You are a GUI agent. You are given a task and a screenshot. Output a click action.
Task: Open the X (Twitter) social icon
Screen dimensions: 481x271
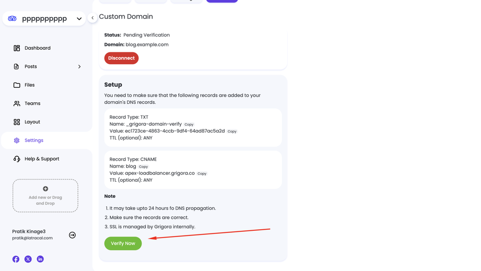(28, 259)
